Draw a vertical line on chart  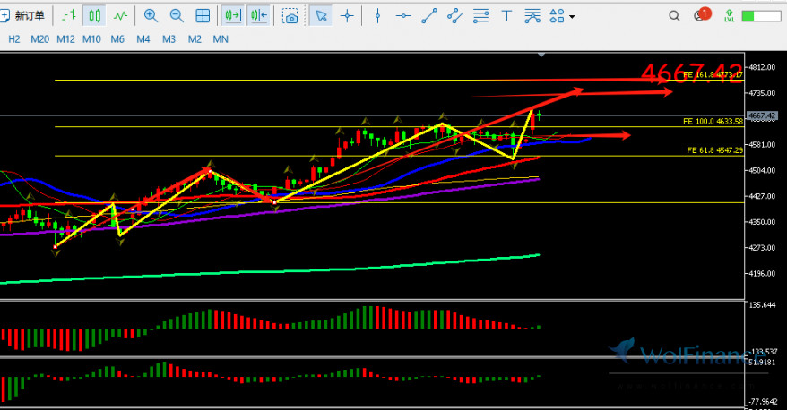(x=377, y=16)
